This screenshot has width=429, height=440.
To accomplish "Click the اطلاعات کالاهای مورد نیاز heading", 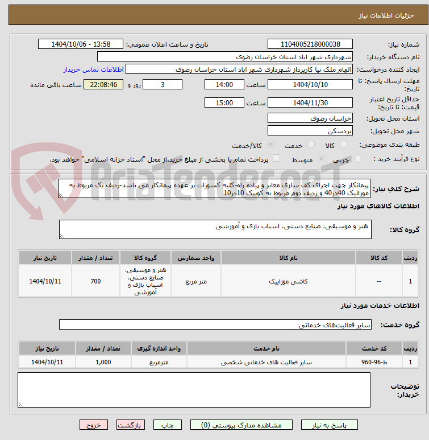I will [x=378, y=206].
